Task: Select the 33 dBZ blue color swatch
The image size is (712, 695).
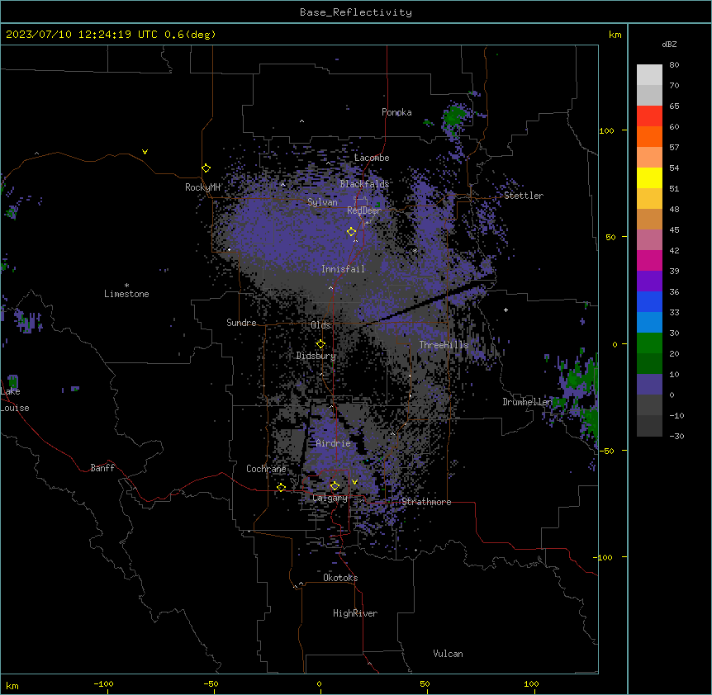Action: [649, 322]
